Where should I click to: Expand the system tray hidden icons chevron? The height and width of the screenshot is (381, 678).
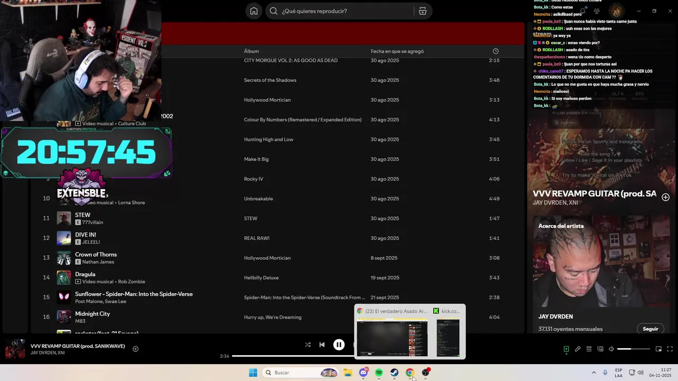(x=594, y=373)
